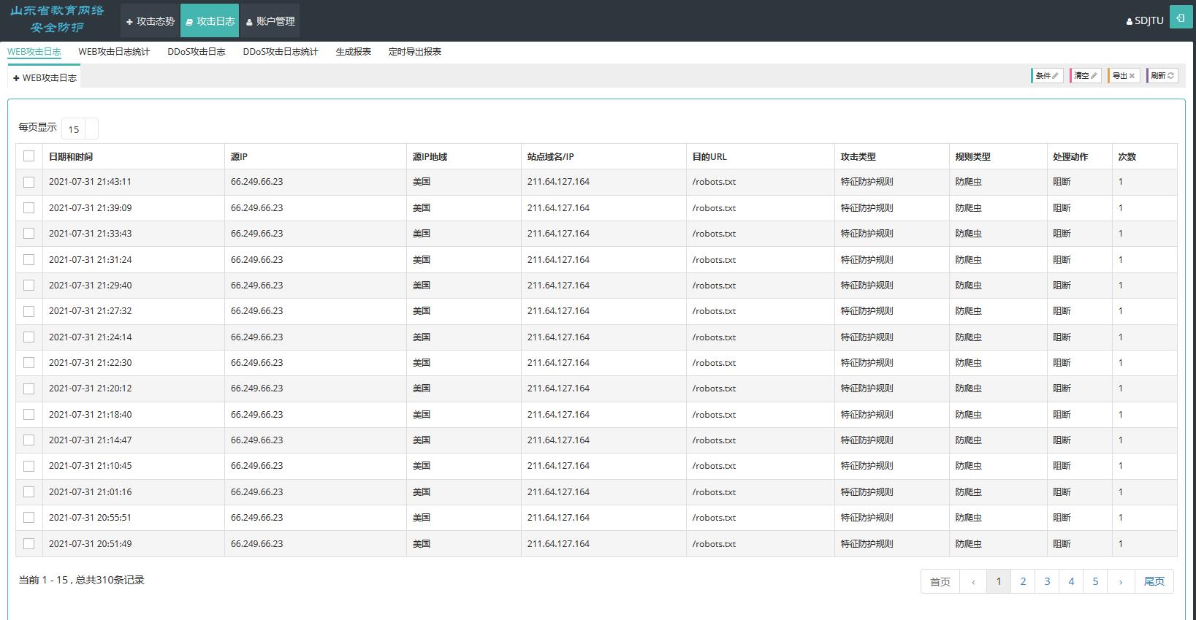Jump to the last page with 尾页
Viewport: 1196px width, 620px height.
[1154, 581]
